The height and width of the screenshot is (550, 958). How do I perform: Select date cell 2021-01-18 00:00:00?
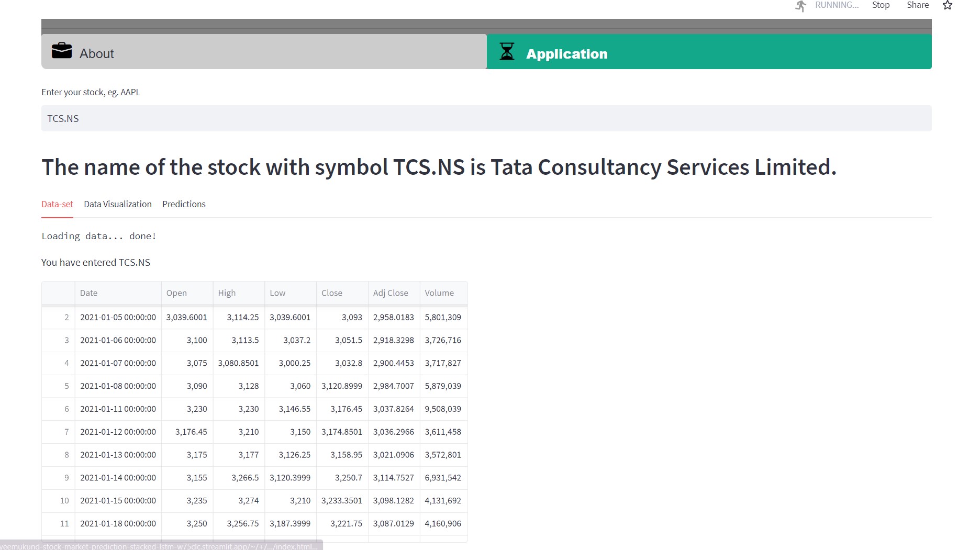click(x=118, y=524)
